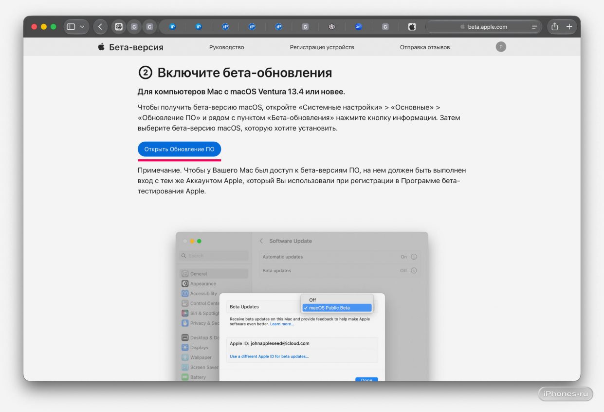The image size is (604, 412).
Task: Click the Software Update illustration title
Action: click(291, 241)
